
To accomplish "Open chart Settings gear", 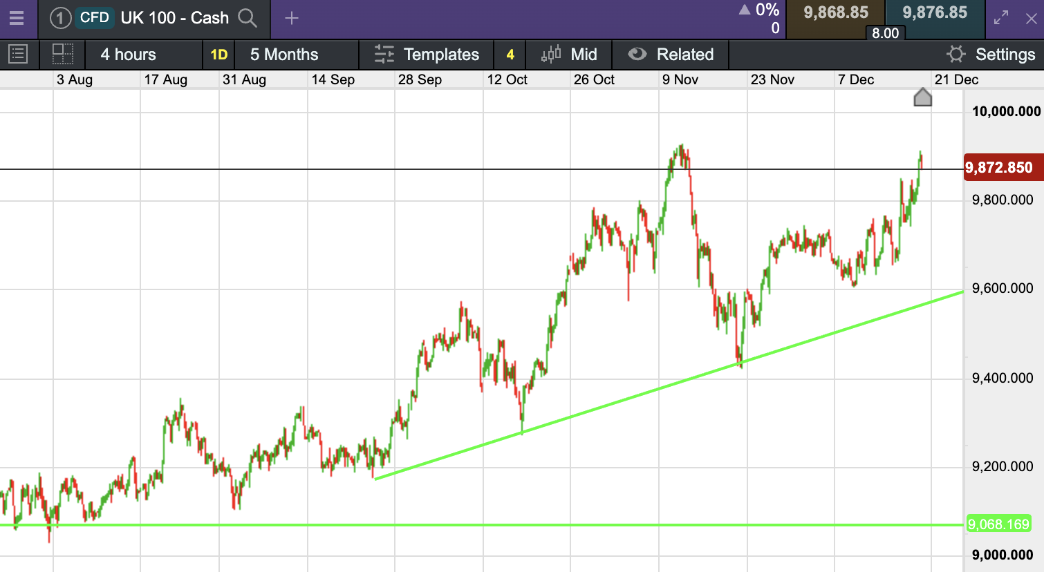I will [956, 55].
